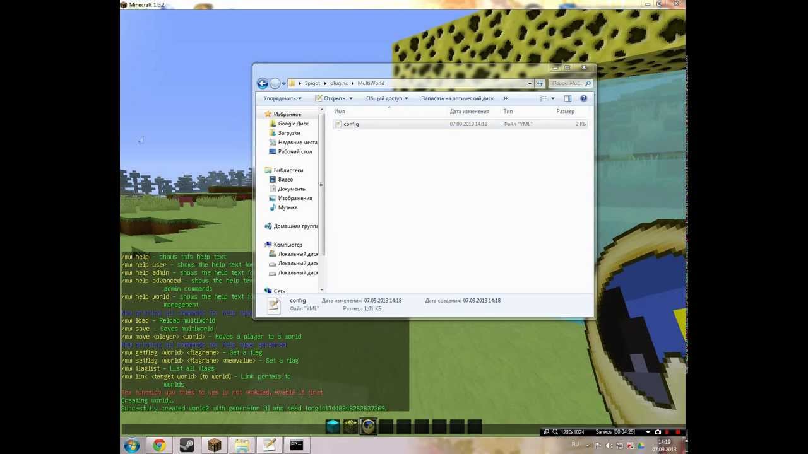Select Избранное in the navigation pane

287,114
